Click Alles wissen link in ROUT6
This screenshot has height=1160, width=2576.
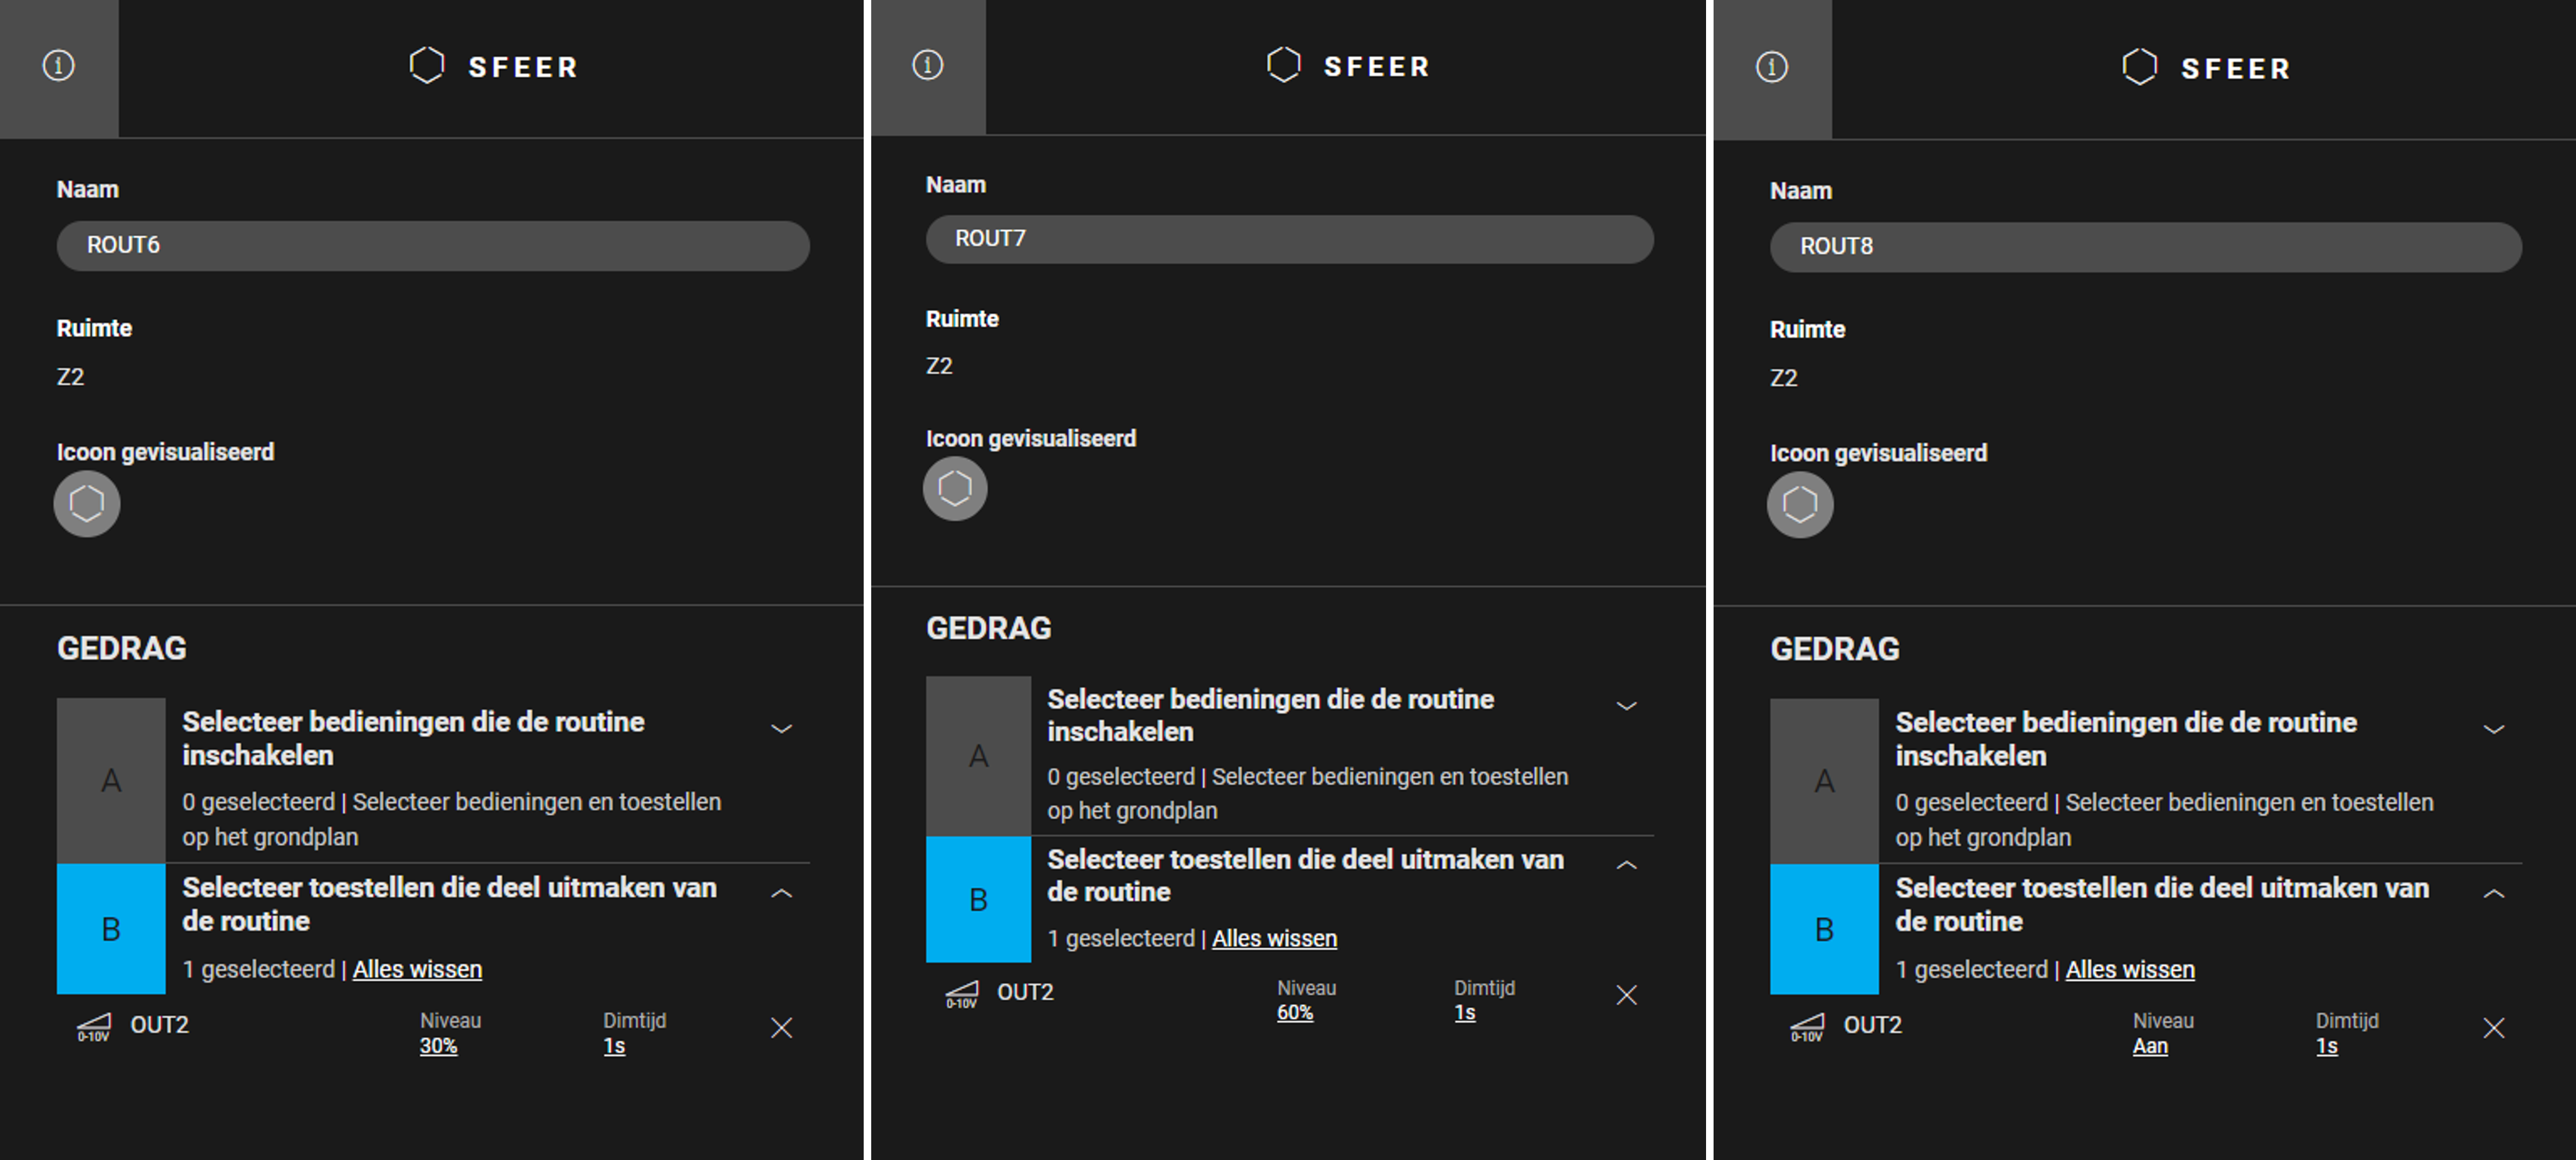pos(417,969)
